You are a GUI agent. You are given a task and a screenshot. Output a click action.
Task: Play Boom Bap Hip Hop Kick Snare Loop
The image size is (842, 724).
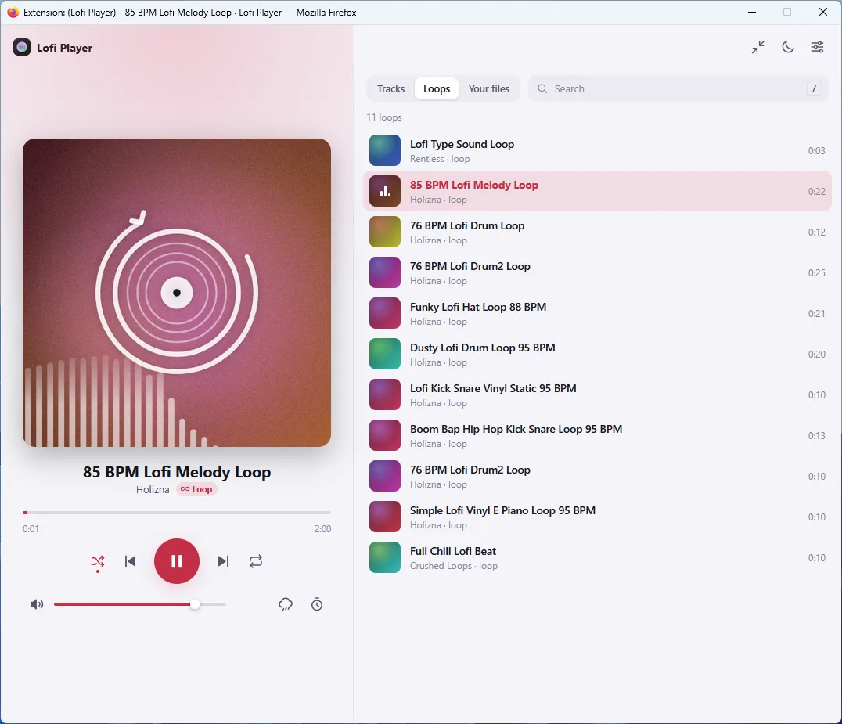click(x=597, y=436)
